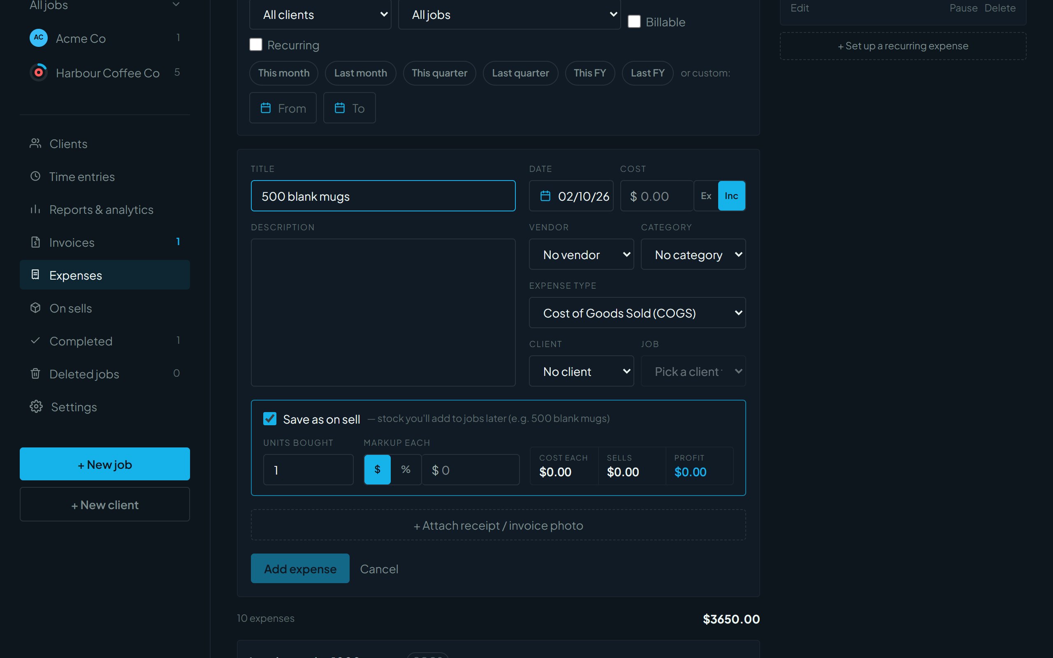
Task: Open Clients in the sidebar
Action: [105, 144]
